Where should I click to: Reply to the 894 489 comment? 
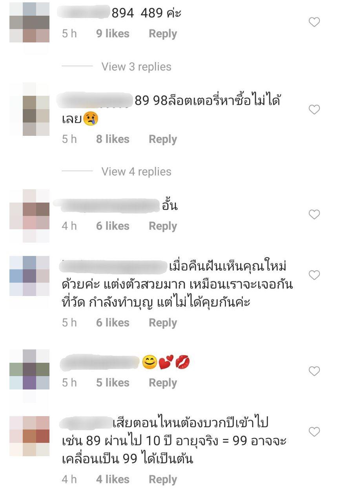[163, 34]
